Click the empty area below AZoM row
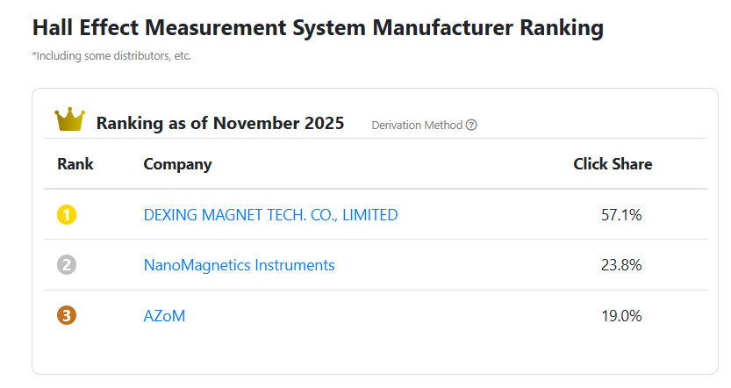 click(x=375, y=354)
